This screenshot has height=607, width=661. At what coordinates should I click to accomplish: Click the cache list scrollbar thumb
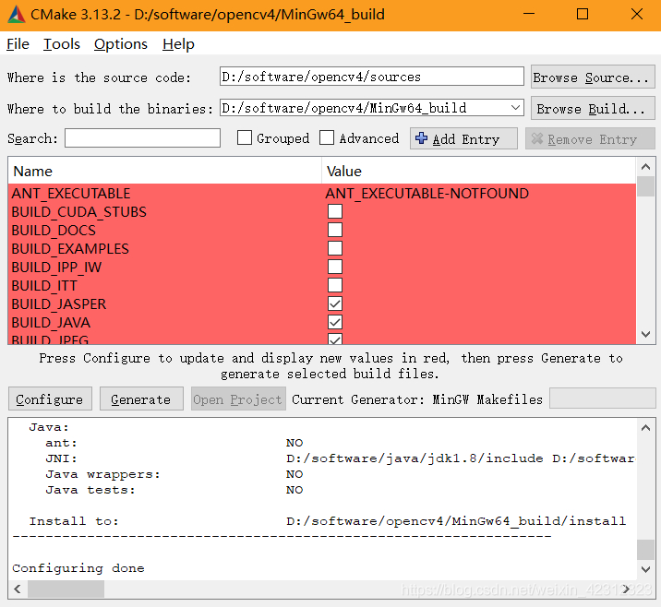[x=645, y=186]
